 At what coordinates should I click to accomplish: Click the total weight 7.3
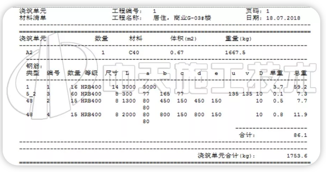coord(302,94)
